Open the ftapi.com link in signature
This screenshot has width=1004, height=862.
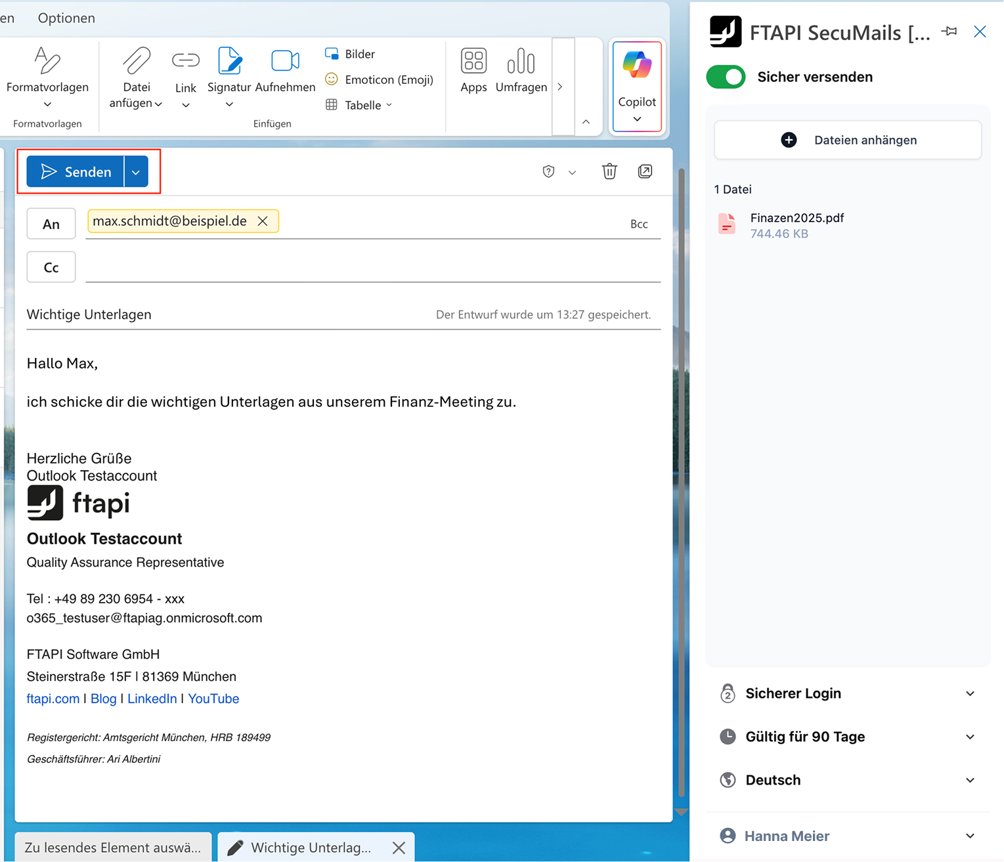point(53,699)
